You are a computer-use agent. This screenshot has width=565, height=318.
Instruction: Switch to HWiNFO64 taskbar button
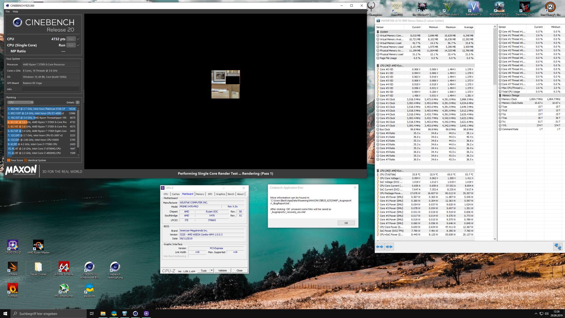(124, 313)
